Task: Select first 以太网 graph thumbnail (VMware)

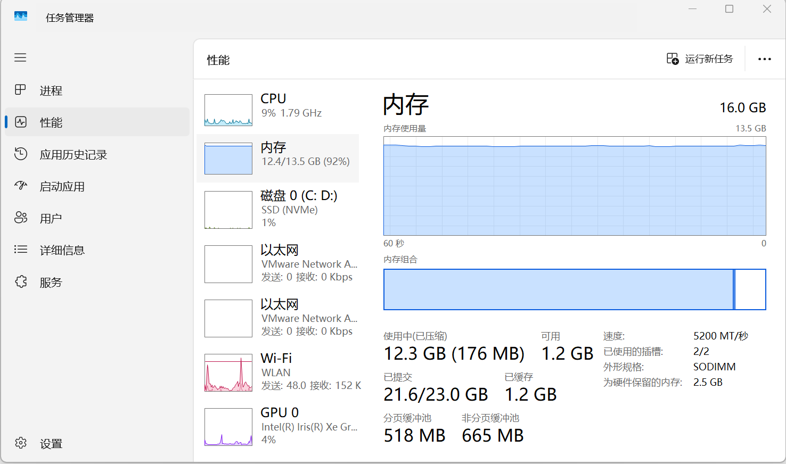Action: (228, 264)
